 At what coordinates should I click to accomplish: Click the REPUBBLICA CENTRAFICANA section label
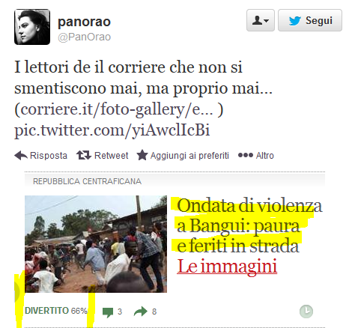[x=87, y=181]
